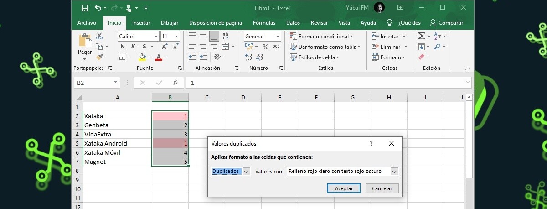Open the Name Box B2 dropdown
The height and width of the screenshot is (209, 547).
116,83
